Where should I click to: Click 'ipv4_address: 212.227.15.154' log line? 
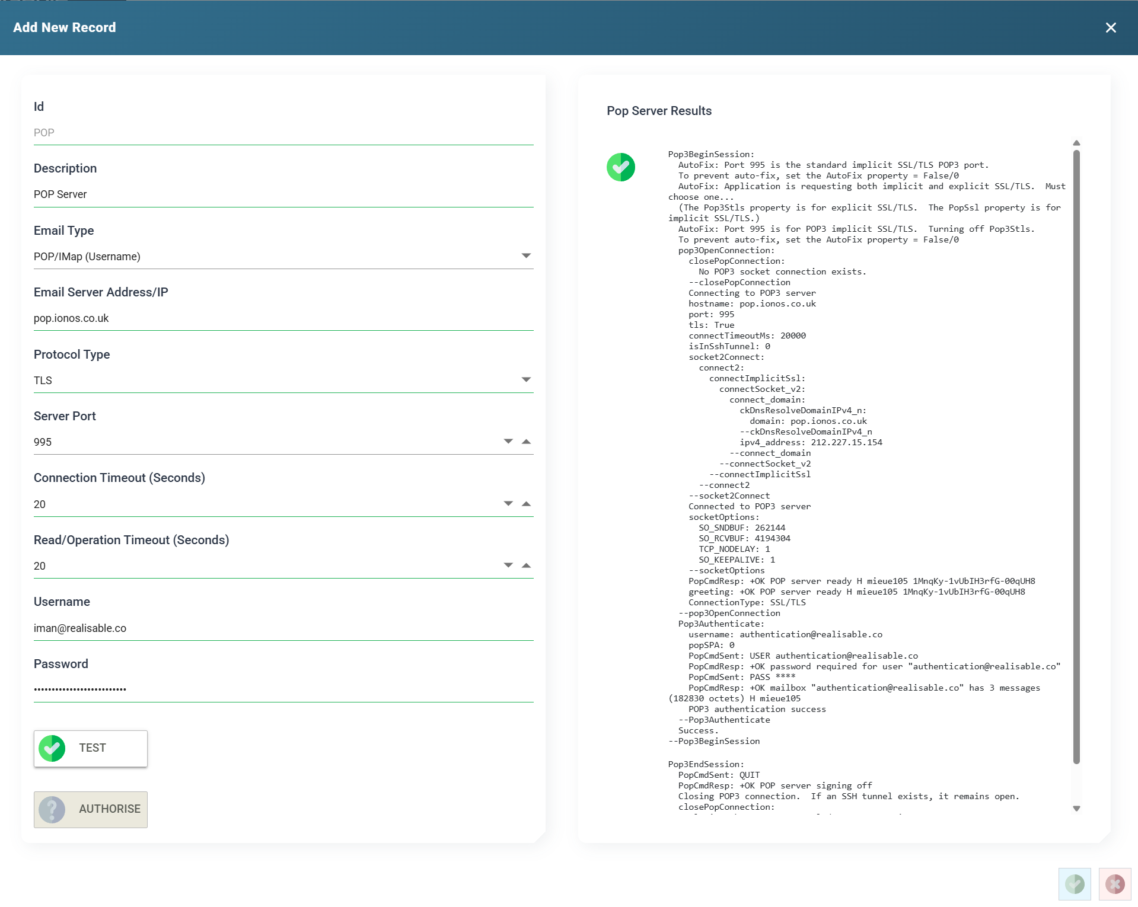[x=811, y=442]
